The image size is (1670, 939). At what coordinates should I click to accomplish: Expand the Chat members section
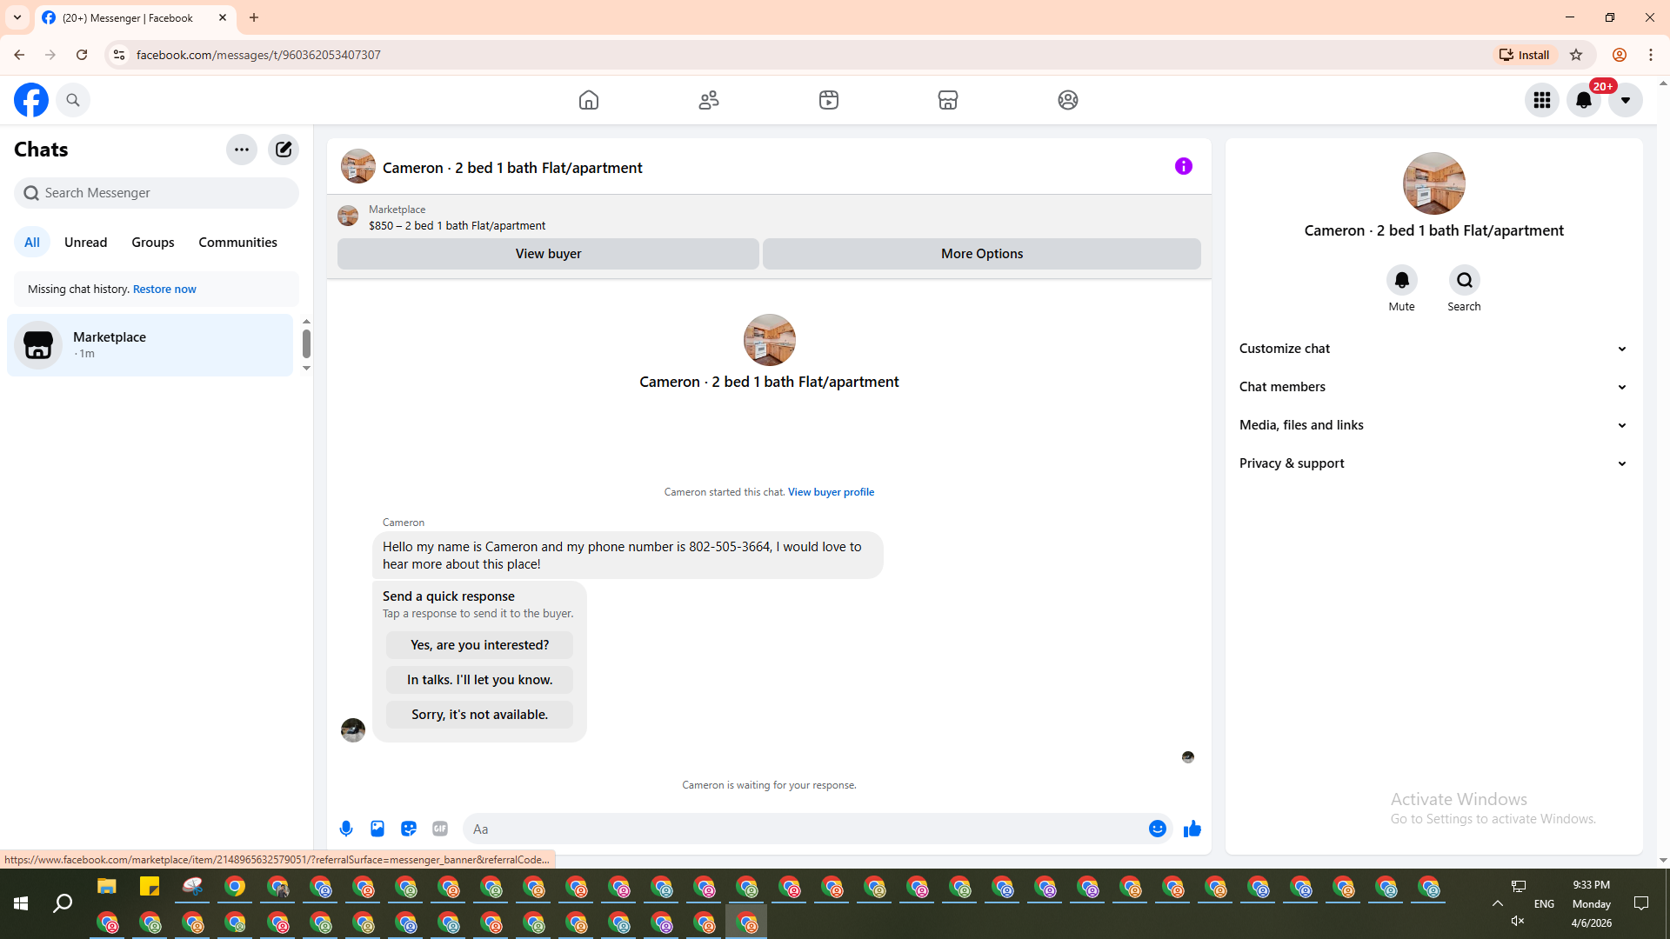tap(1434, 387)
